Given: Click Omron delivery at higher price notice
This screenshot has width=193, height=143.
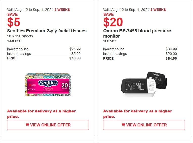Looking at the screenshot, I should tap(137, 114).
